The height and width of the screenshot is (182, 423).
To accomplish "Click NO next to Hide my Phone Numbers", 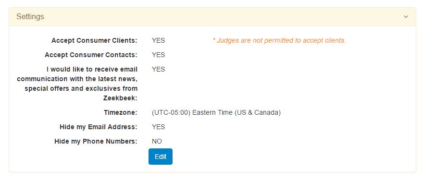I will (157, 141).
